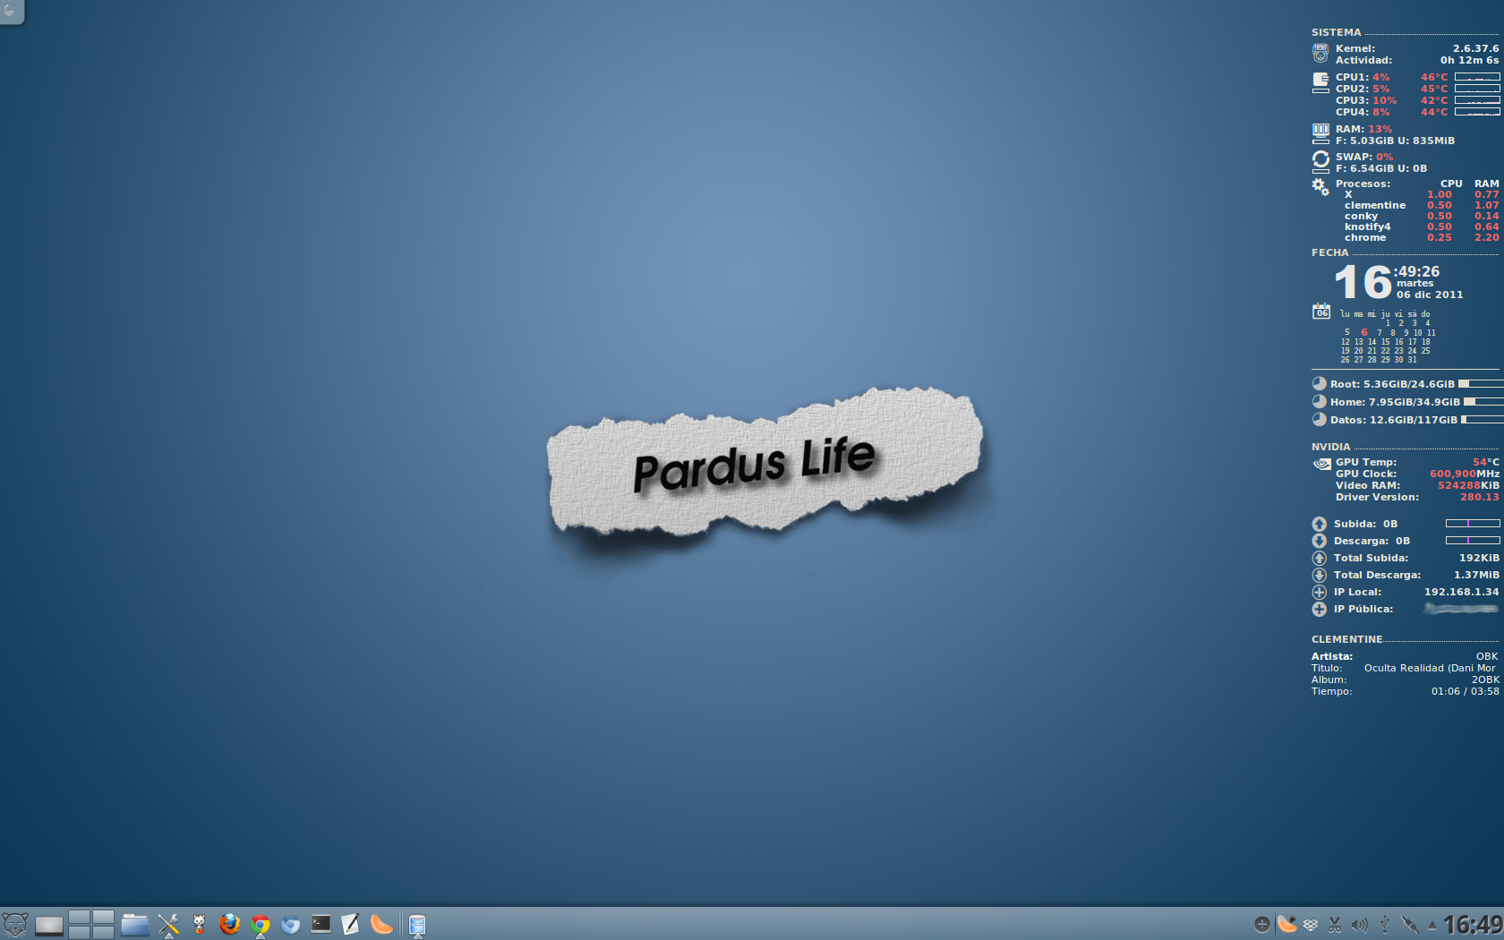Open Clementine playing icon in system tray
Screen dimensions: 1504x940
tap(1287, 925)
